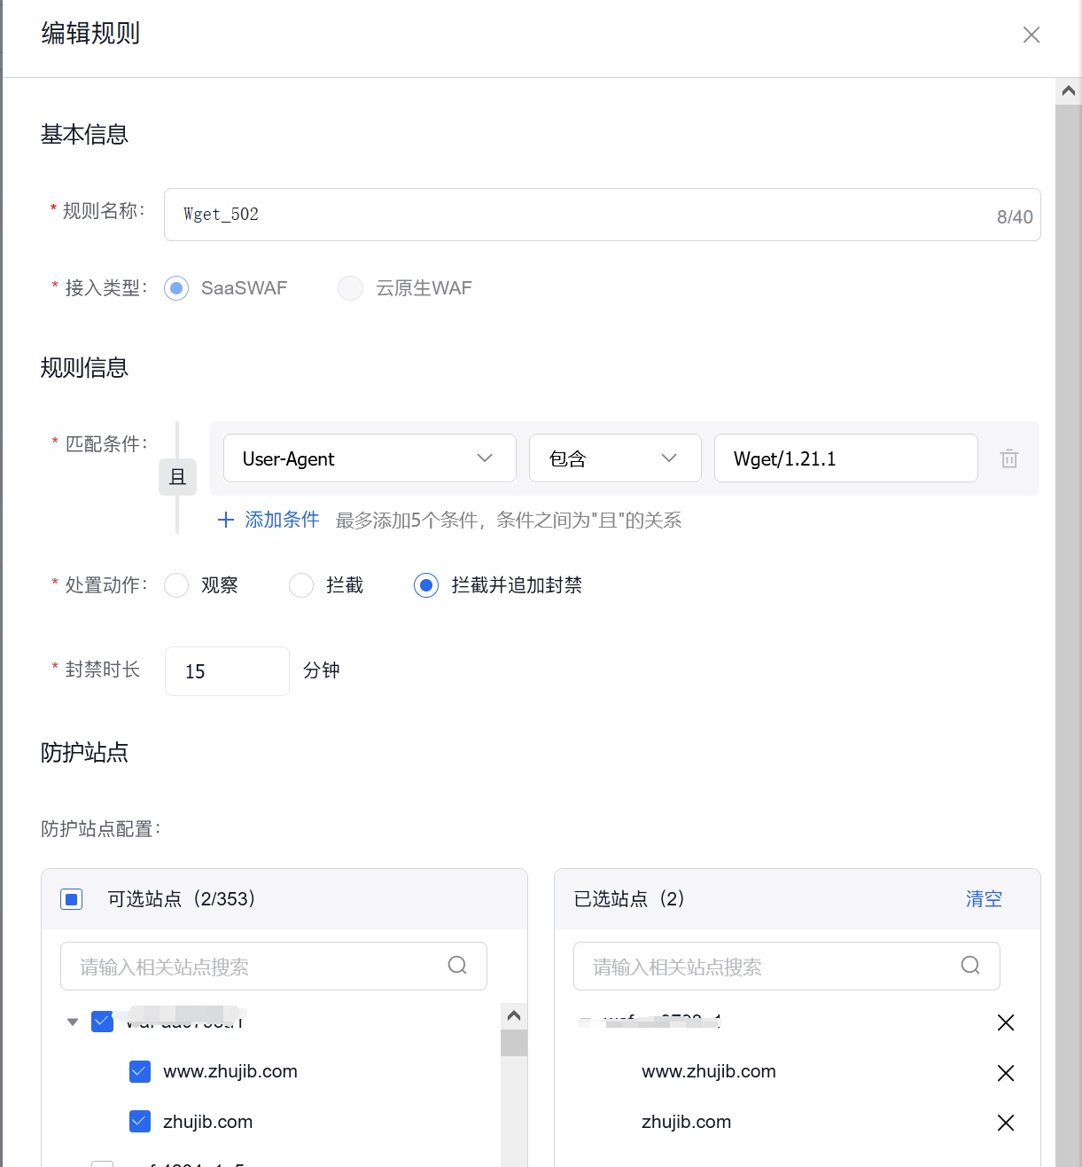Remove zhujib.com from selected sites
This screenshot has width=1082, height=1167.
click(1006, 1123)
